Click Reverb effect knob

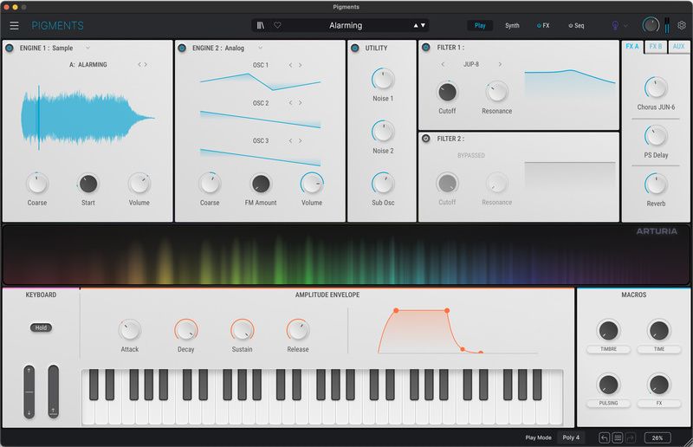(656, 185)
